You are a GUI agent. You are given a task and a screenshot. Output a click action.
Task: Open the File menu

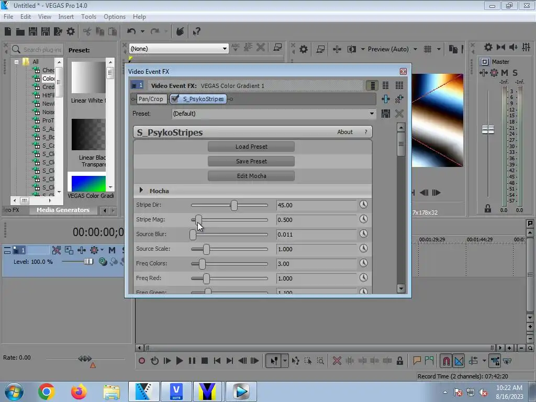8,17
